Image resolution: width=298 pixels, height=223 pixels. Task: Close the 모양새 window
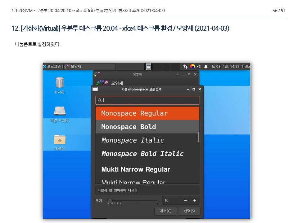195,74
